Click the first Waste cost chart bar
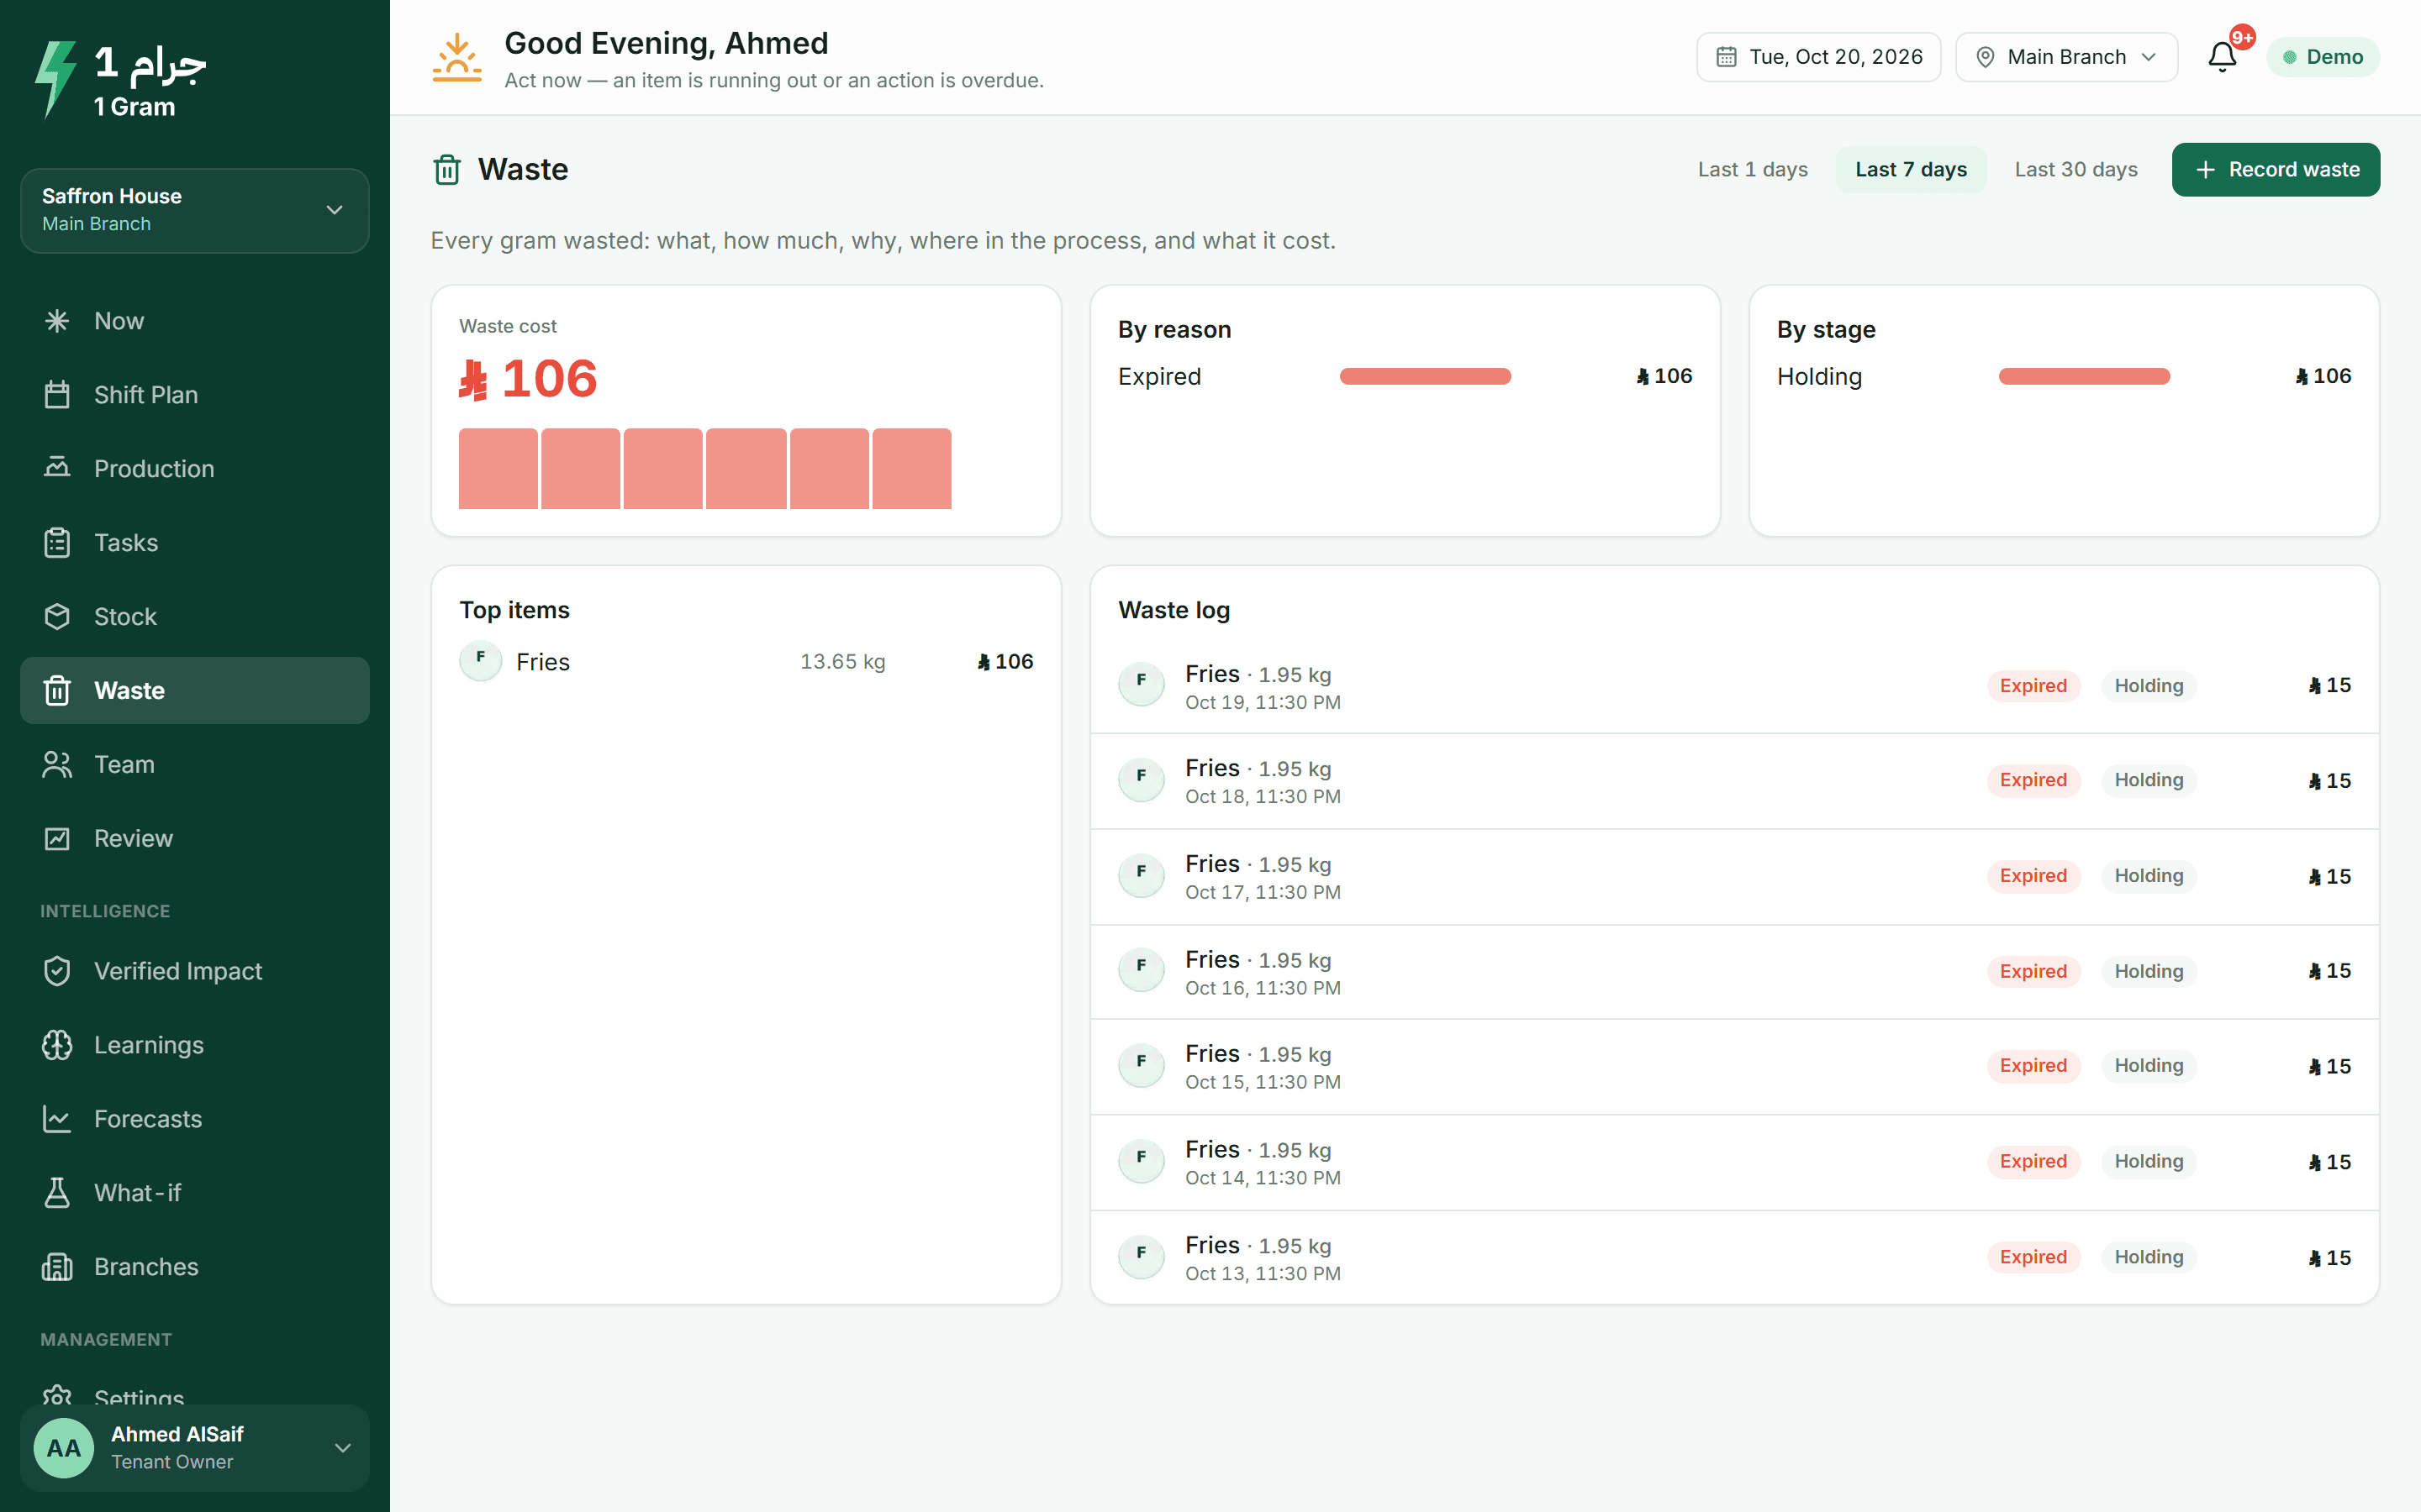This screenshot has height=1512, width=2421. (498, 469)
